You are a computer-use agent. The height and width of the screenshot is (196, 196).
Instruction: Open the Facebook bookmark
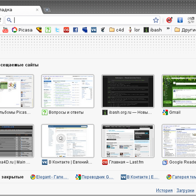(x=75, y=30)
